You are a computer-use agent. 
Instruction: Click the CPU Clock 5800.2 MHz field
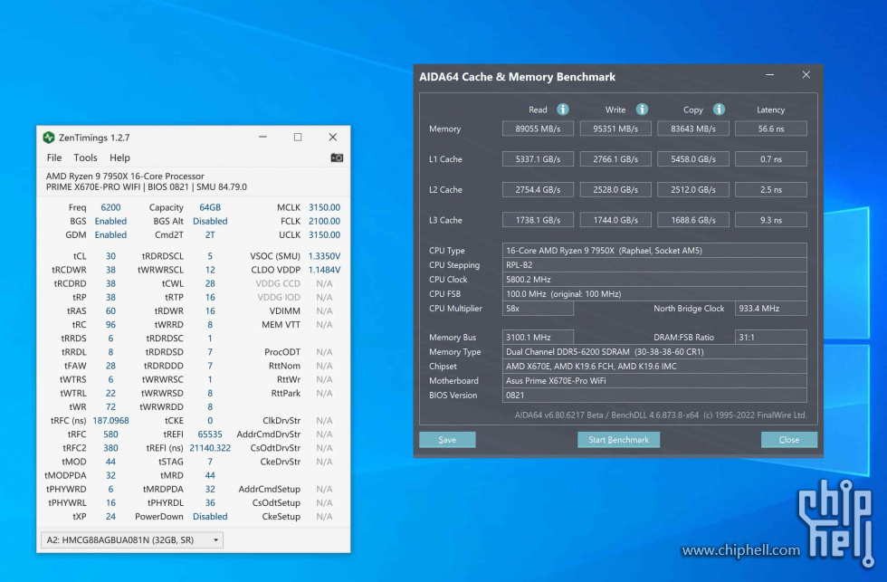tap(654, 280)
